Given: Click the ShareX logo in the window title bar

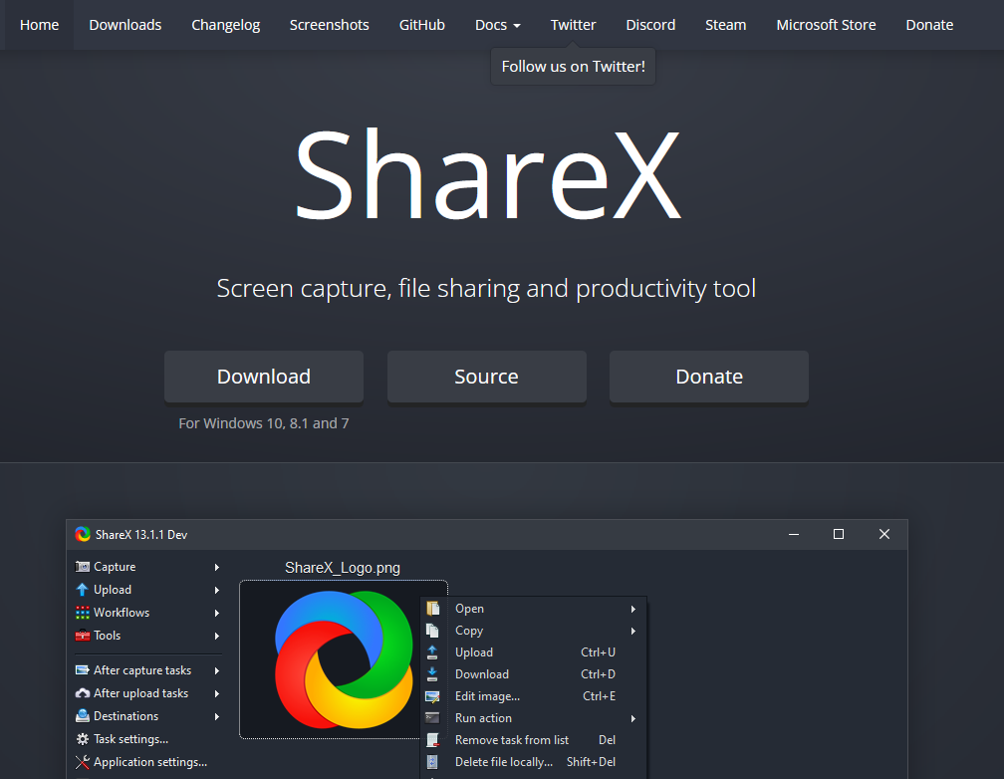Looking at the screenshot, I should pyautogui.click(x=83, y=534).
